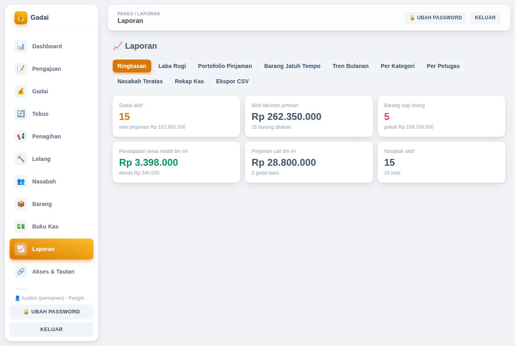Switch to the Nasabah Teratas tab

click(140, 81)
